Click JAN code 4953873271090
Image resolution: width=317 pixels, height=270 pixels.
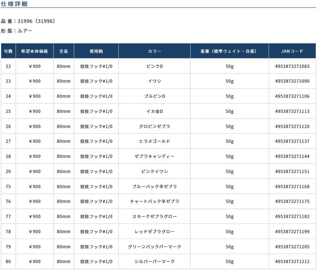(292, 81)
